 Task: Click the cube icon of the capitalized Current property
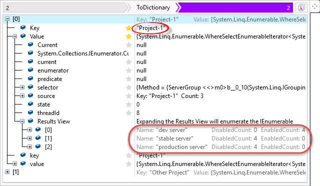point(30,44)
